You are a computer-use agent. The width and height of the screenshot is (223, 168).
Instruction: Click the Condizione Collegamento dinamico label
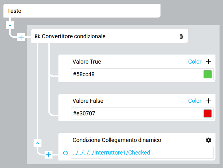tap(117, 140)
